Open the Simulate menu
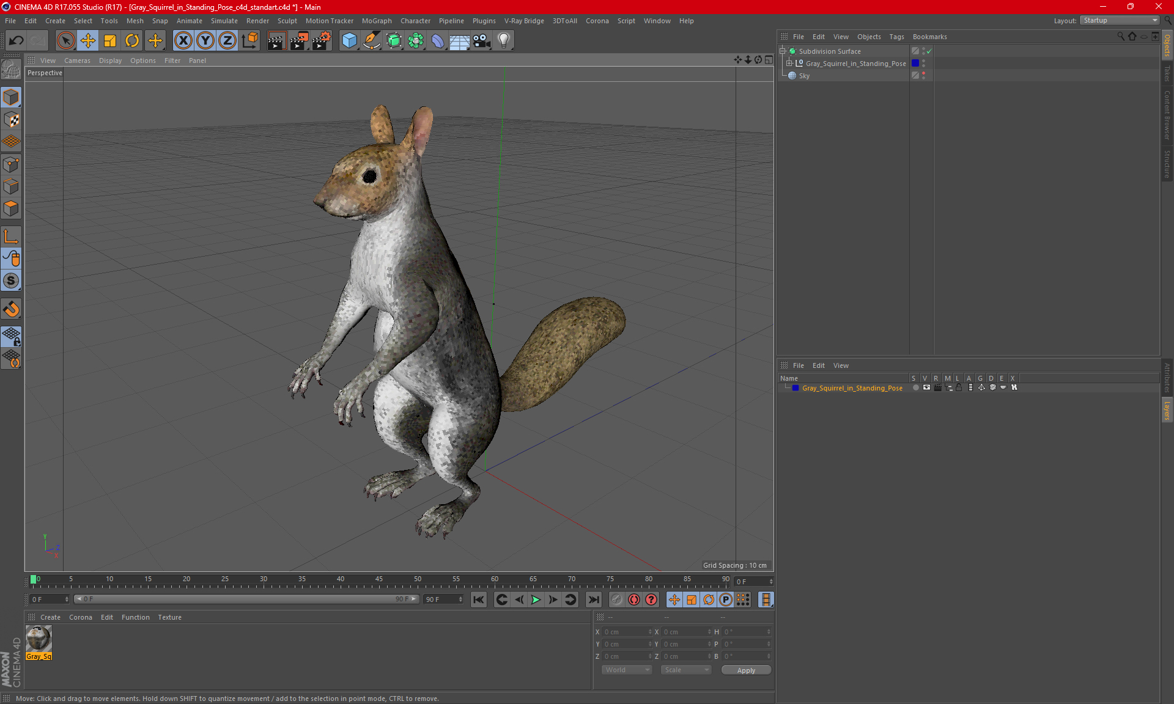The height and width of the screenshot is (704, 1174). click(x=224, y=21)
